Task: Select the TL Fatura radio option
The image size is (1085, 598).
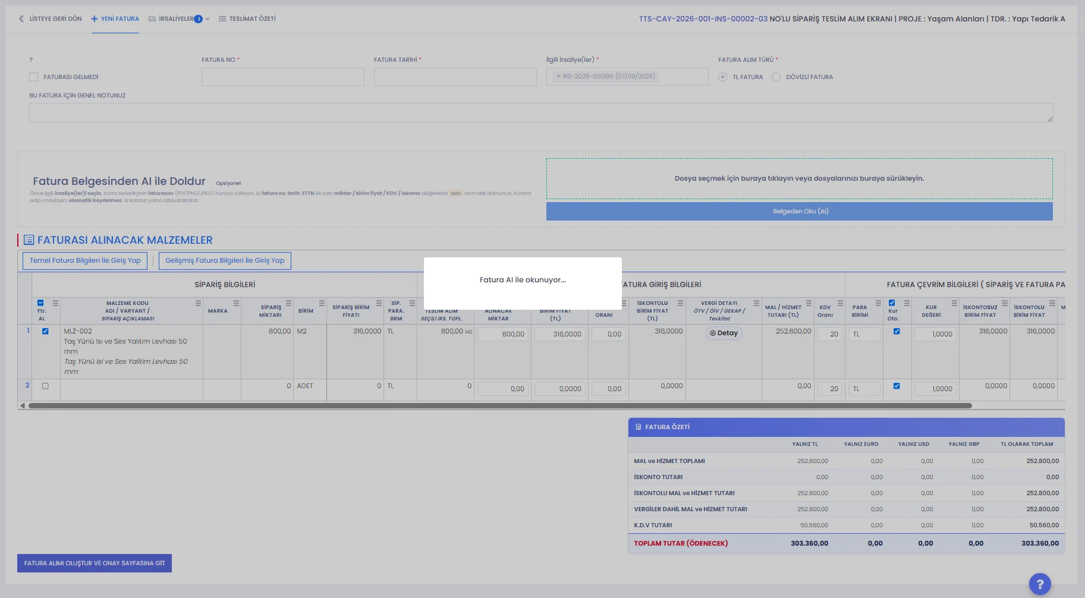Action: point(722,77)
